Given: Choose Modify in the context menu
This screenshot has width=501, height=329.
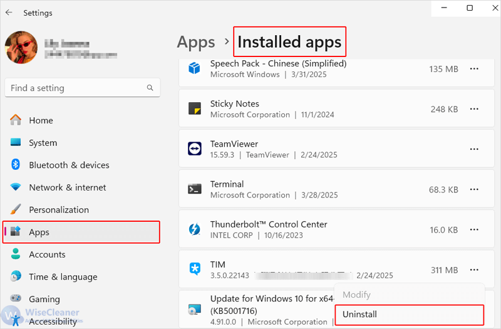Looking at the screenshot, I should click(410, 295).
